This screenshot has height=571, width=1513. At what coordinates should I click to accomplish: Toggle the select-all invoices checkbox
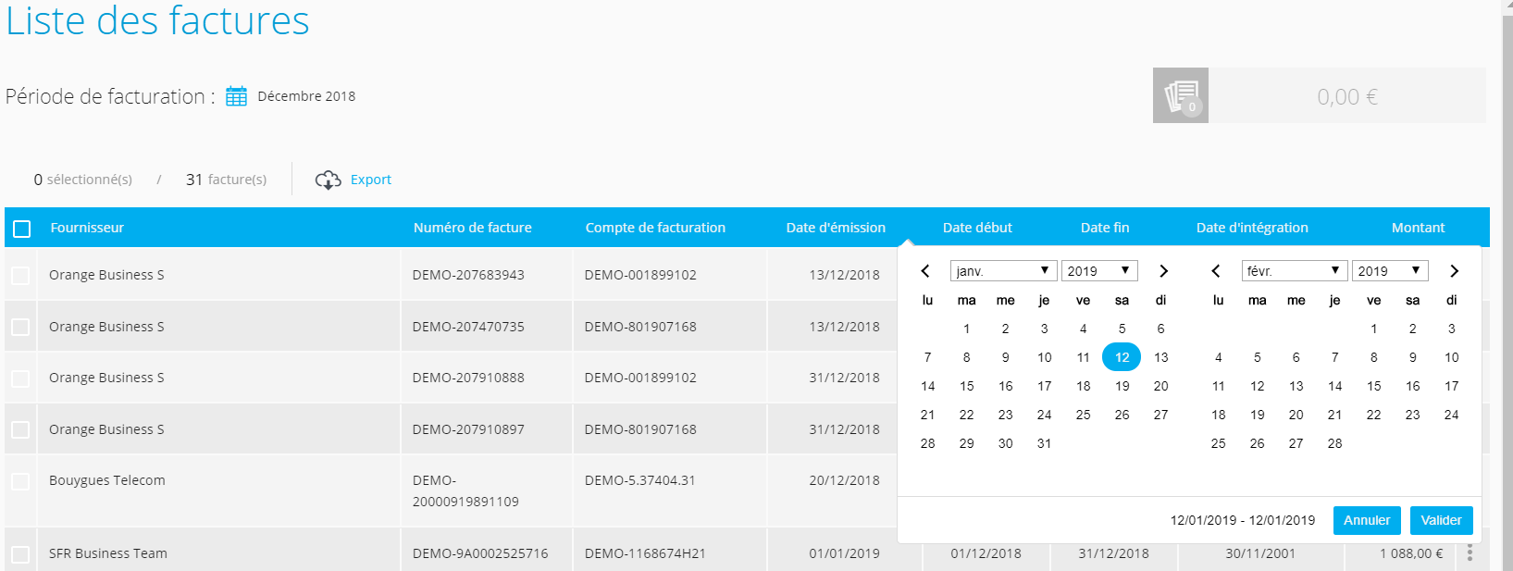[x=22, y=229]
